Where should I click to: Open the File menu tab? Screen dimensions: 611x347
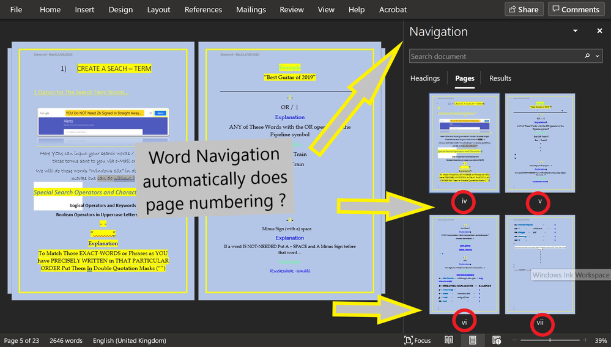tap(16, 10)
